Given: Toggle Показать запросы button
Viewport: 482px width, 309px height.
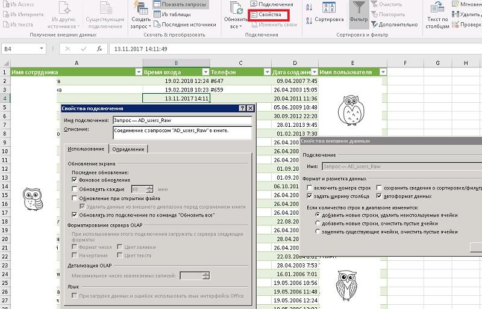Looking at the screenshot, I should 181,4.
